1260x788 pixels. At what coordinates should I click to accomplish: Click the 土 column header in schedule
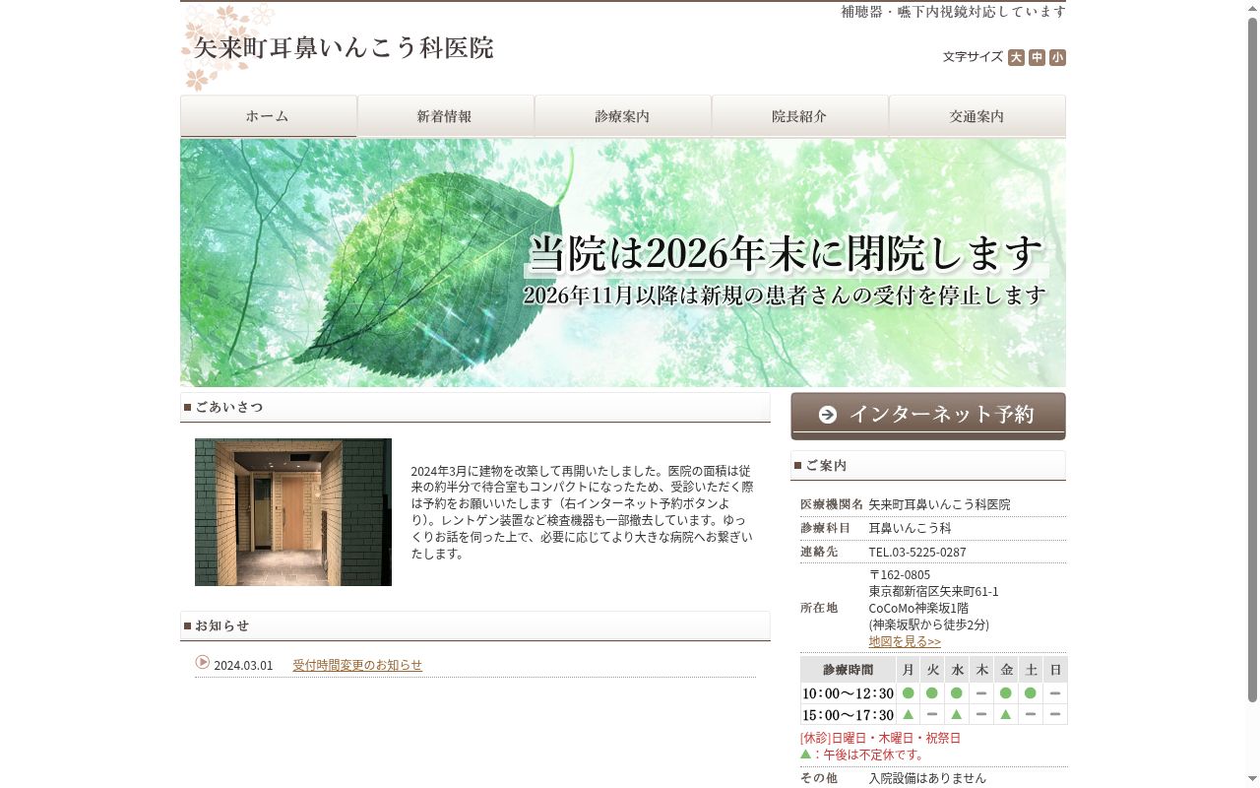pos(1031,670)
